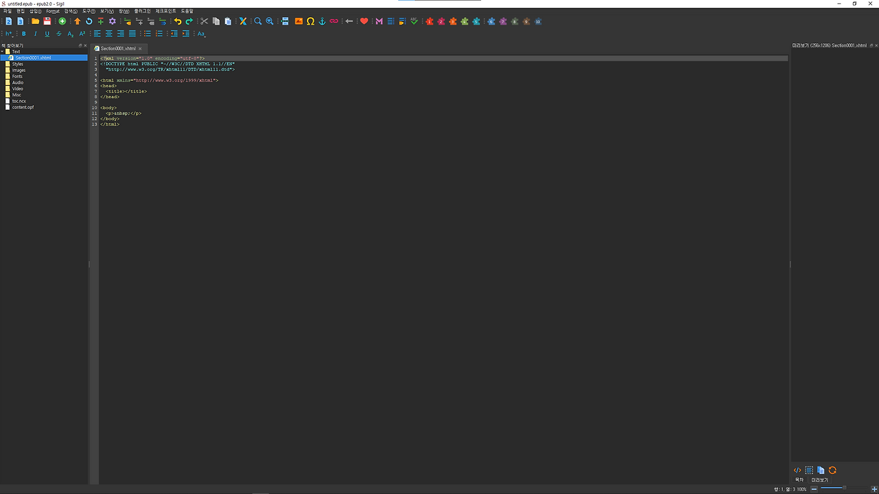Screen dimensions: 879x494
Task: Run spellcheck with the ABC checkmark icon
Action: click(x=414, y=21)
